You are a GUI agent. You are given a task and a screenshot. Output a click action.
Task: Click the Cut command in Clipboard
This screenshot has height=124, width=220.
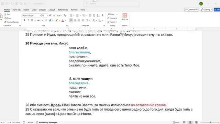click(7, 14)
